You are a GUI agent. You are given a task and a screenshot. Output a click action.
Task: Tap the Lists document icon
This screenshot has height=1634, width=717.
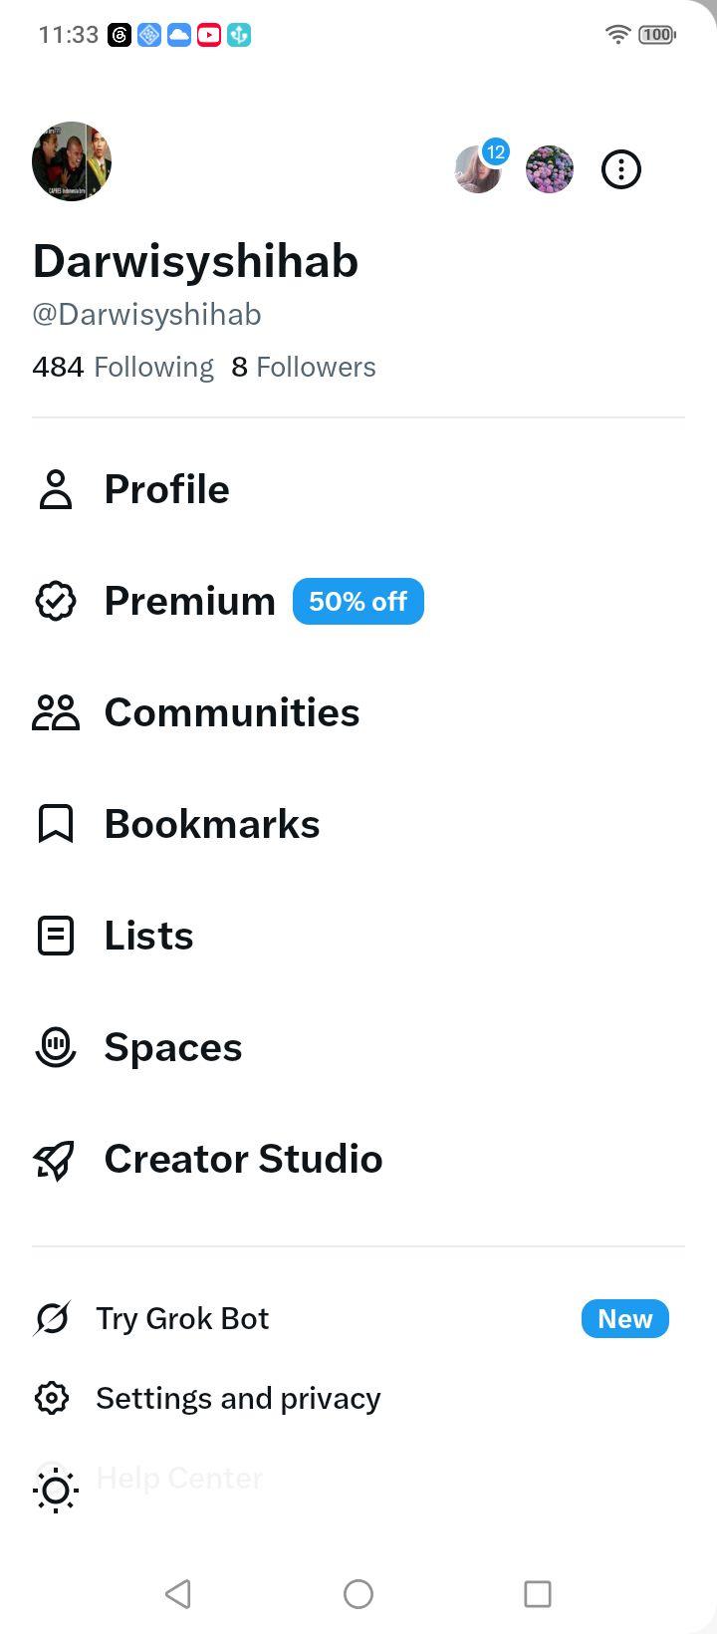pyautogui.click(x=56, y=936)
